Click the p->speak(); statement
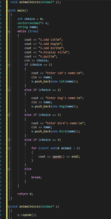The width and height of the screenshot is (111, 219). 27,215
